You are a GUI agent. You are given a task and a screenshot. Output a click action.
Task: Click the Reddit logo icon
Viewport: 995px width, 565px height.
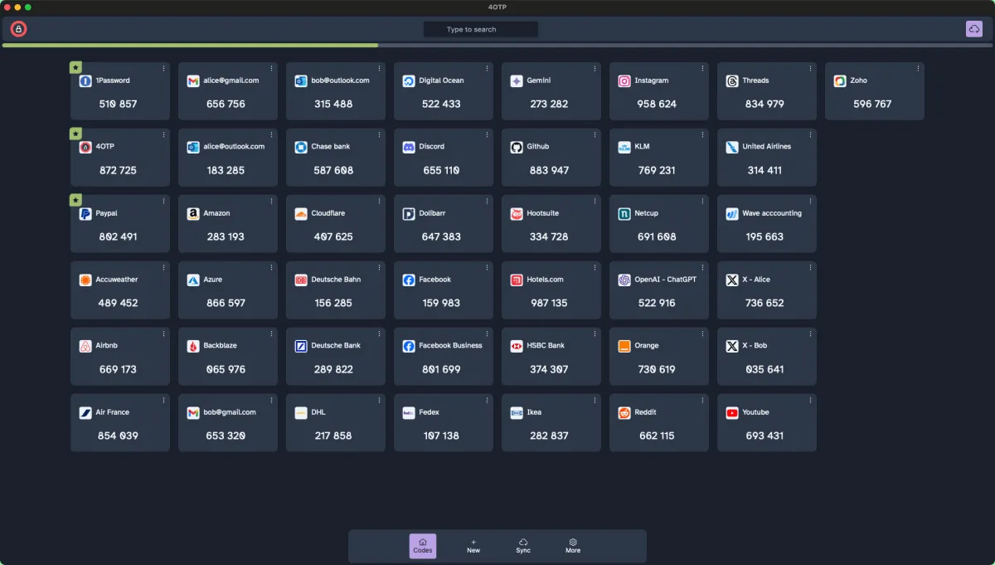pos(624,412)
